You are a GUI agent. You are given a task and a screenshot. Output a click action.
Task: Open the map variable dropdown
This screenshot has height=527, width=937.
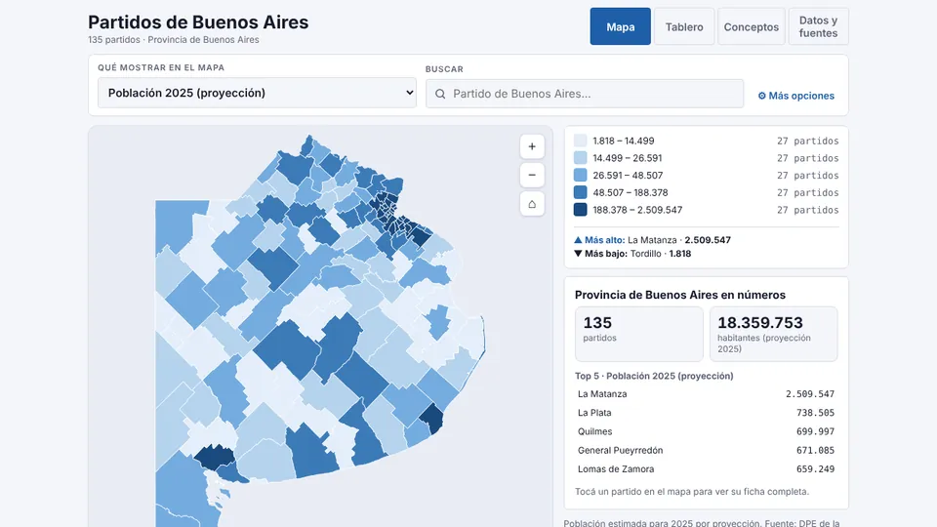point(257,93)
